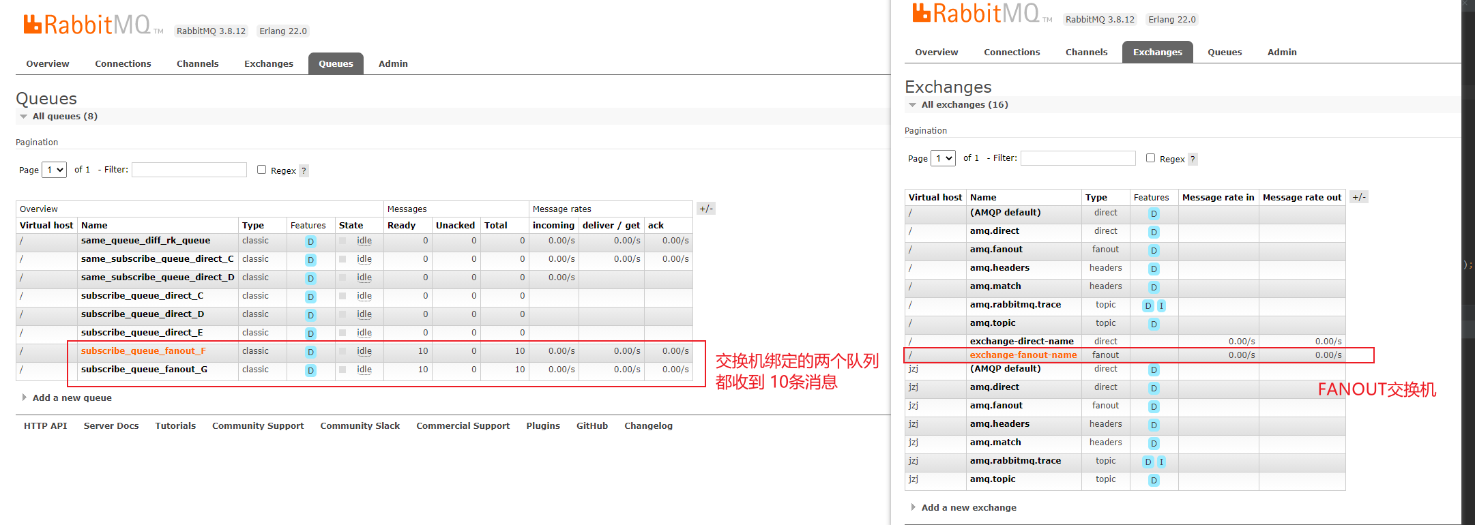Open Connections tab in Queues window
The width and height of the screenshot is (1475, 525).
pyautogui.click(x=123, y=63)
